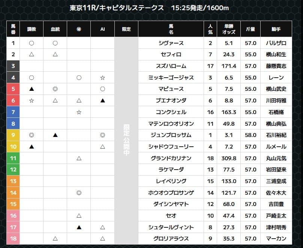This screenshot has height=248, width=303.
Task: Click the yellow horse number 9 cell
Action: [x=13, y=135]
